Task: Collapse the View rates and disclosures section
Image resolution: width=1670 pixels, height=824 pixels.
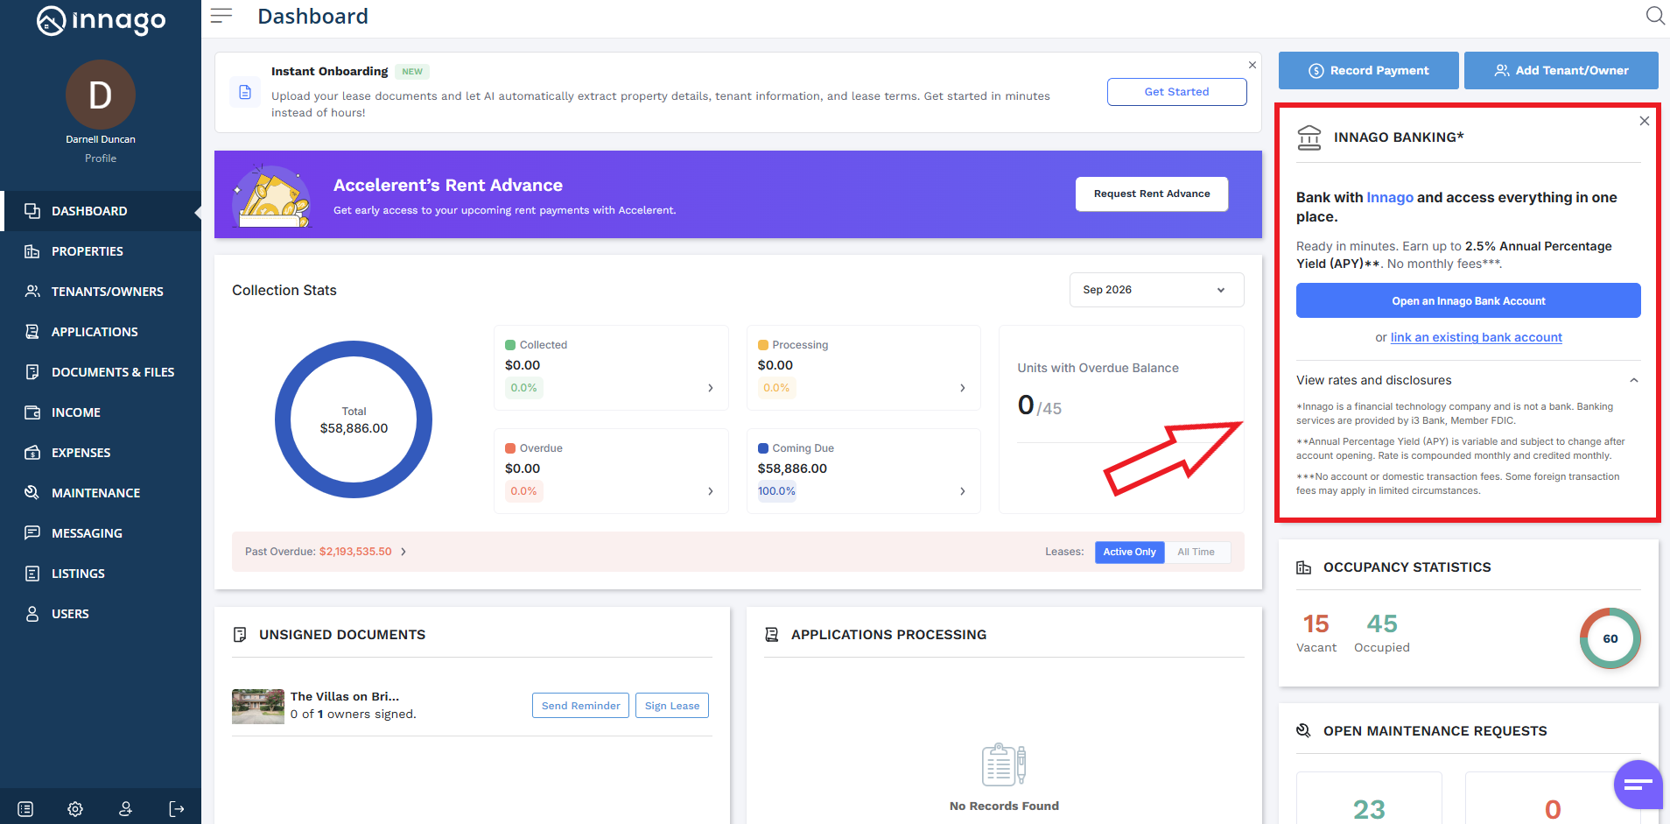Action: [1634, 380]
